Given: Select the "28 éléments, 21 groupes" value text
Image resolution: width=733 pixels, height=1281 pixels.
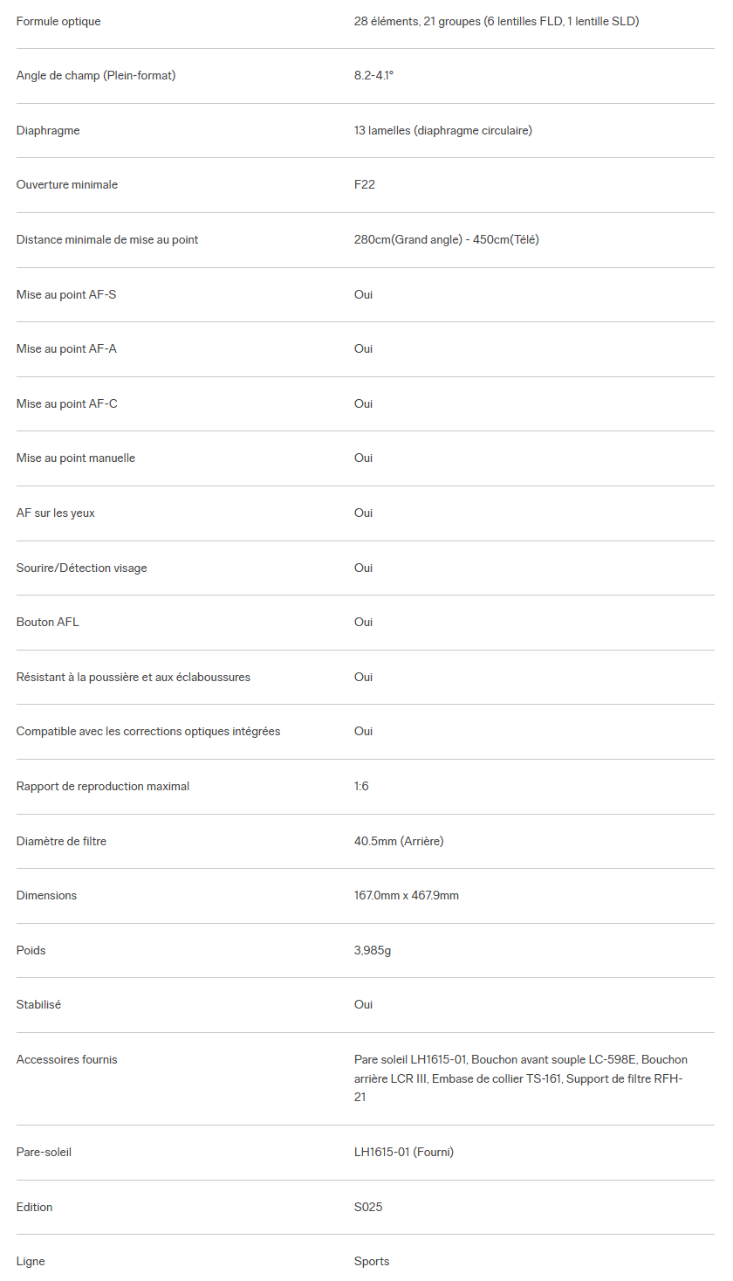Looking at the screenshot, I should click(496, 21).
